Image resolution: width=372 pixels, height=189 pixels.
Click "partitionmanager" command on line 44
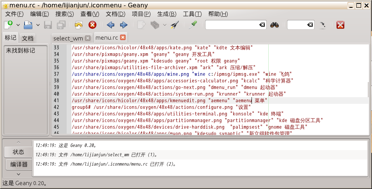tap(250, 121)
